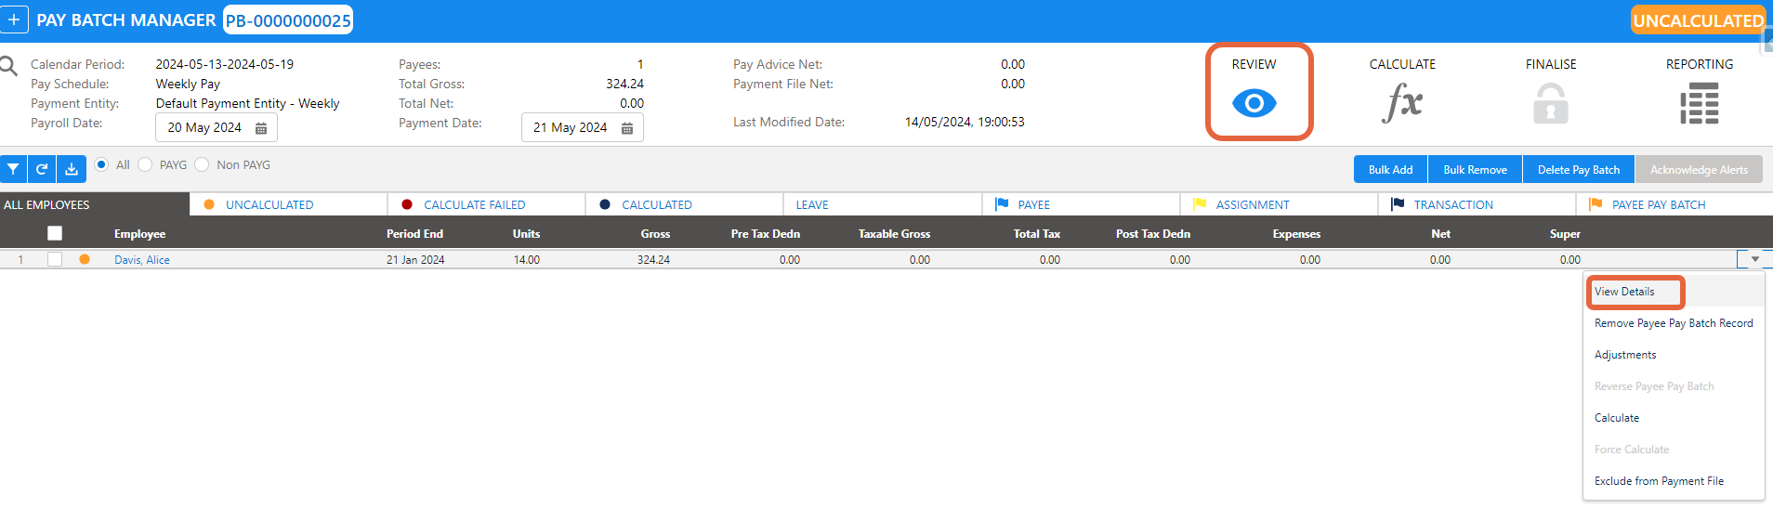Select the Non PAYG radio button
This screenshot has height=522, width=1773.
(x=202, y=164)
